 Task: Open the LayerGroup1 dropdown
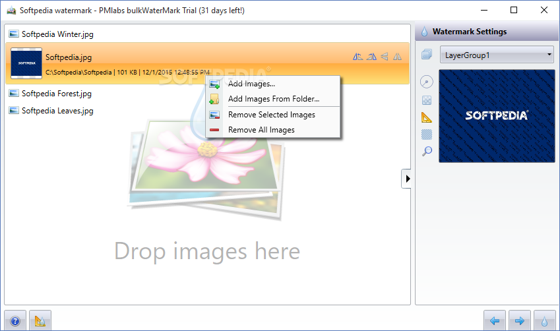(x=497, y=55)
